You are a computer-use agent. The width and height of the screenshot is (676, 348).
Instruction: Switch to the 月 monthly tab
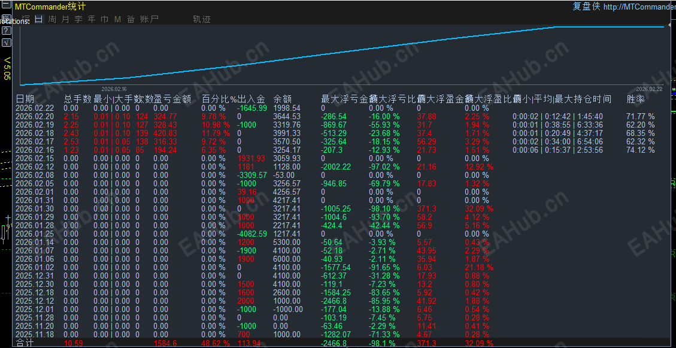65,19
